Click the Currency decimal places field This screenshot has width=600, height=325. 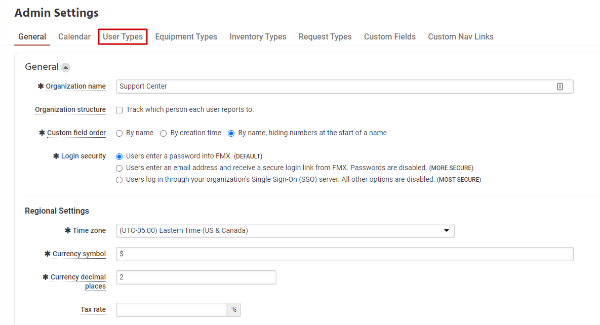[x=196, y=277]
